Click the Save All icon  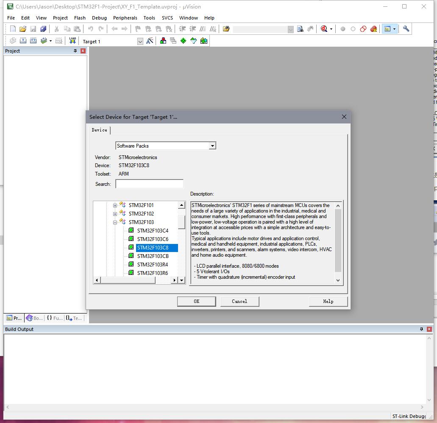pyautogui.click(x=43, y=29)
